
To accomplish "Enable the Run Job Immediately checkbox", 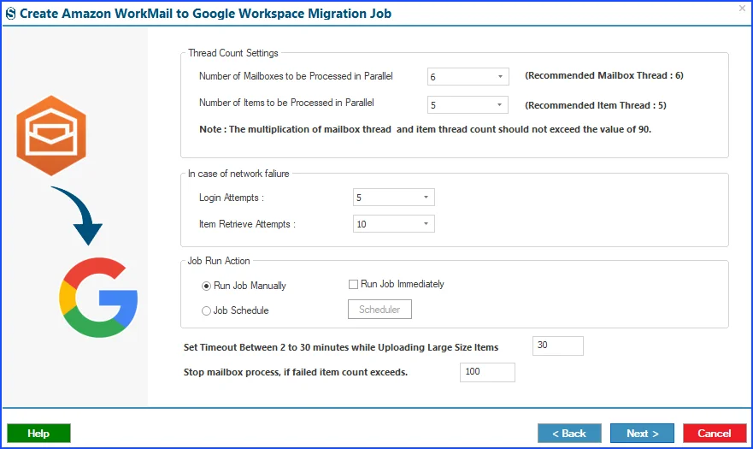I will coord(353,285).
